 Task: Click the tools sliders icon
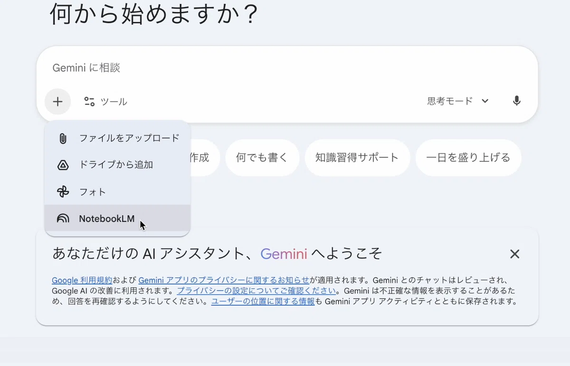tap(89, 101)
